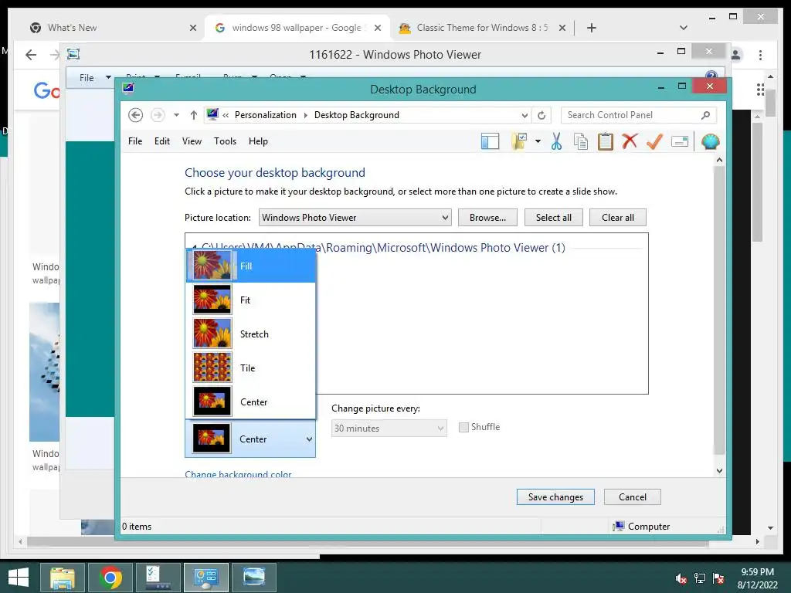The width and height of the screenshot is (791, 593).
Task: Select the Fill picture position option
Action: [251, 266]
